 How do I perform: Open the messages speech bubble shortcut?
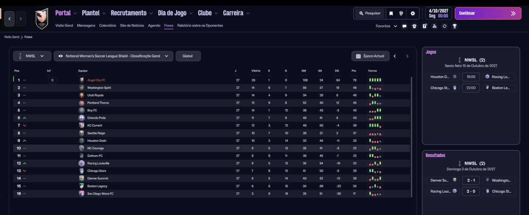point(404,26)
